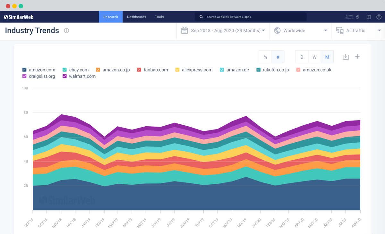Screen dimensions: 385x234
Task: Select daily granularity D
Action: point(302,57)
